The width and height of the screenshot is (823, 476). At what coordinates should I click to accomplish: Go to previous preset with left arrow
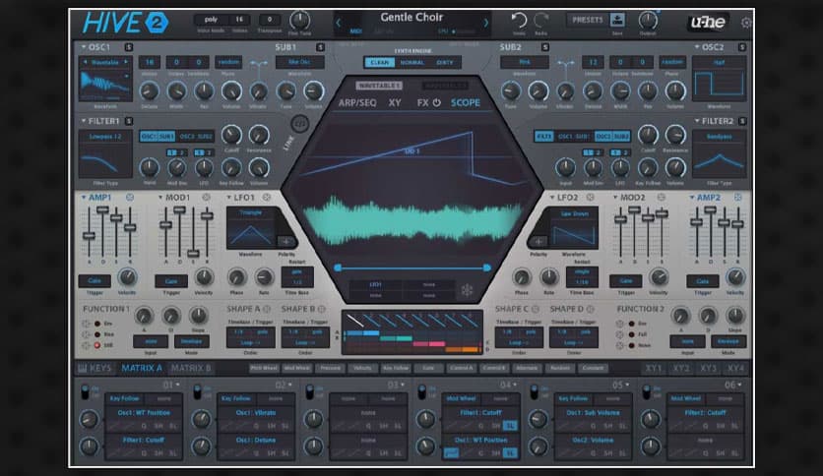pos(340,23)
